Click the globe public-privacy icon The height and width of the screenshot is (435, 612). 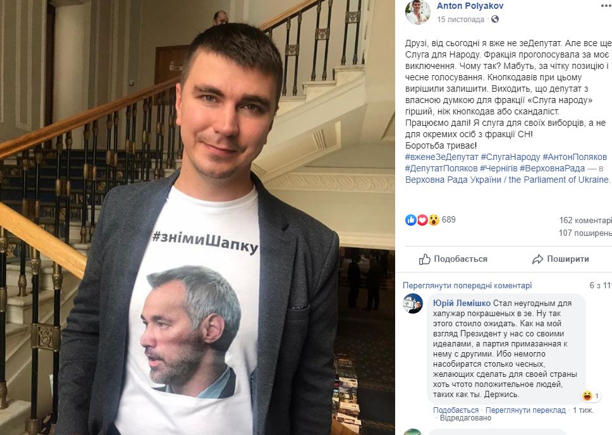pyautogui.click(x=495, y=20)
